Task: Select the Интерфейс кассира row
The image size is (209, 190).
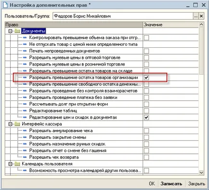Action: point(102,124)
